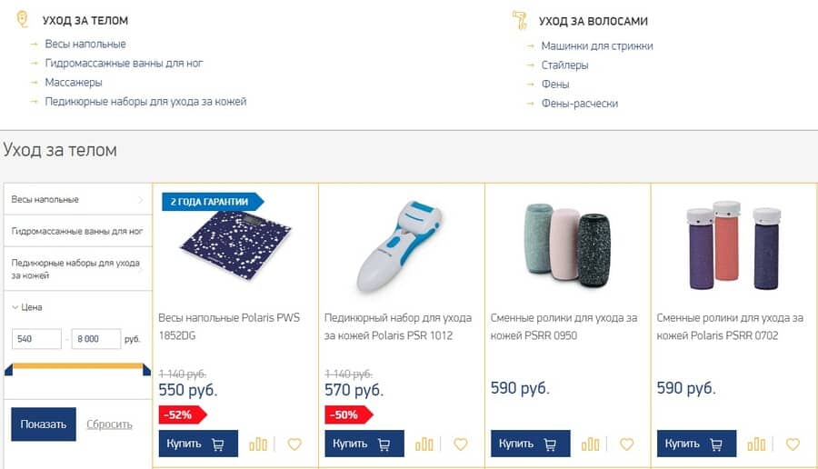Viewport: 818px width, 469px height.
Task: Click compare icon for PSRR 0702 rollers
Action: 756,444
